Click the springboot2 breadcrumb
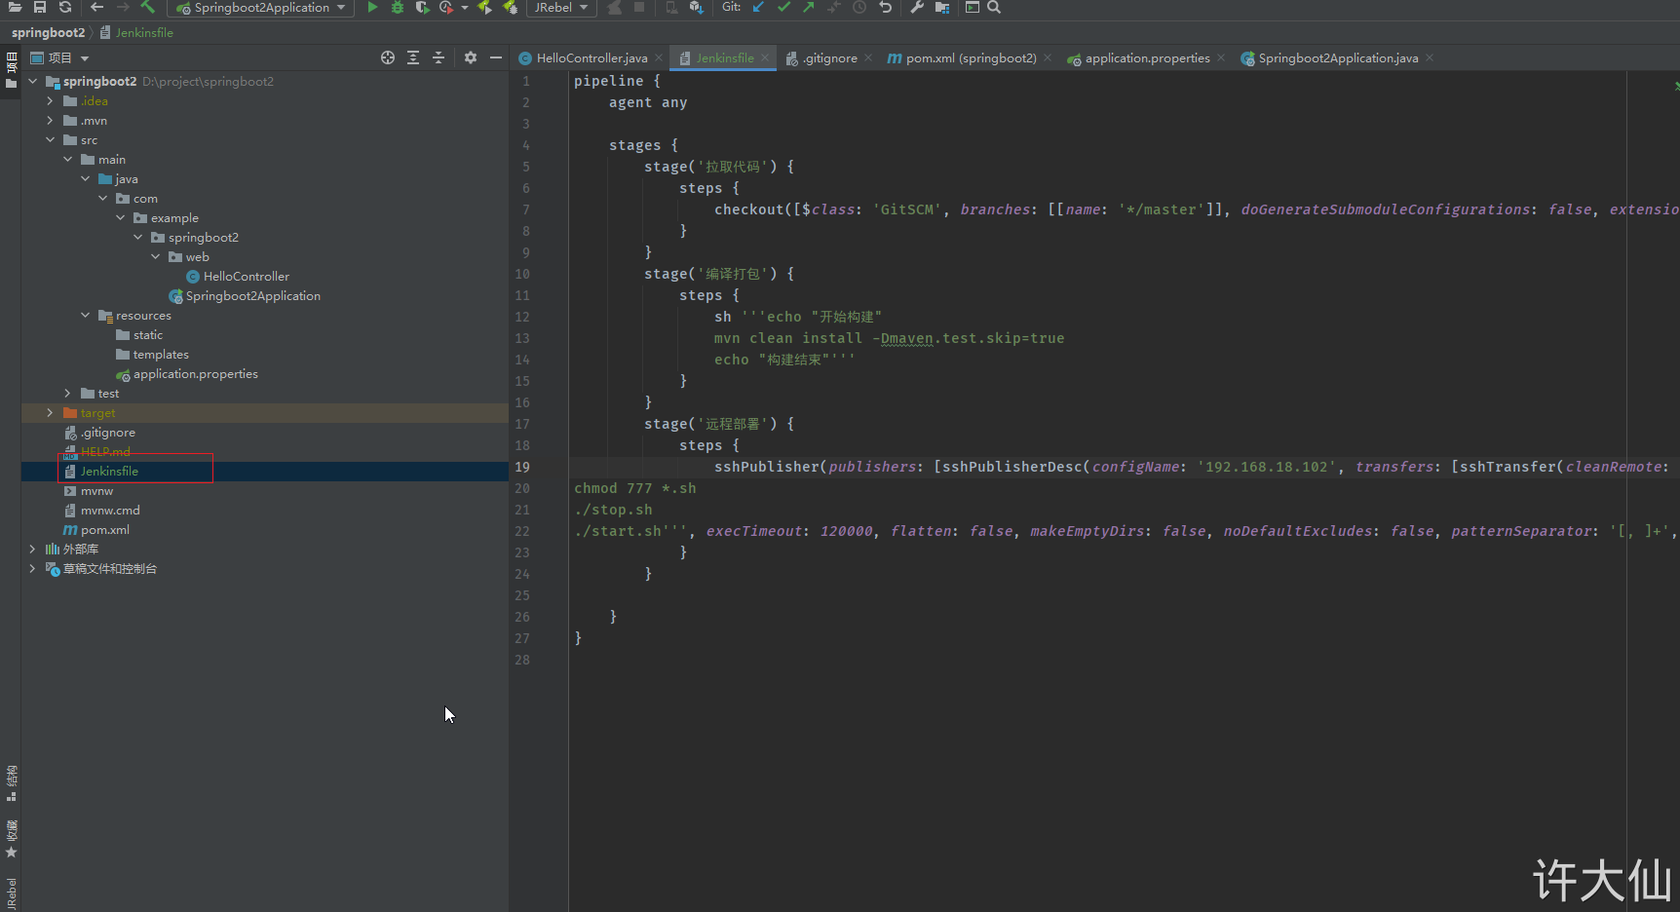The width and height of the screenshot is (1680, 912). 49,32
